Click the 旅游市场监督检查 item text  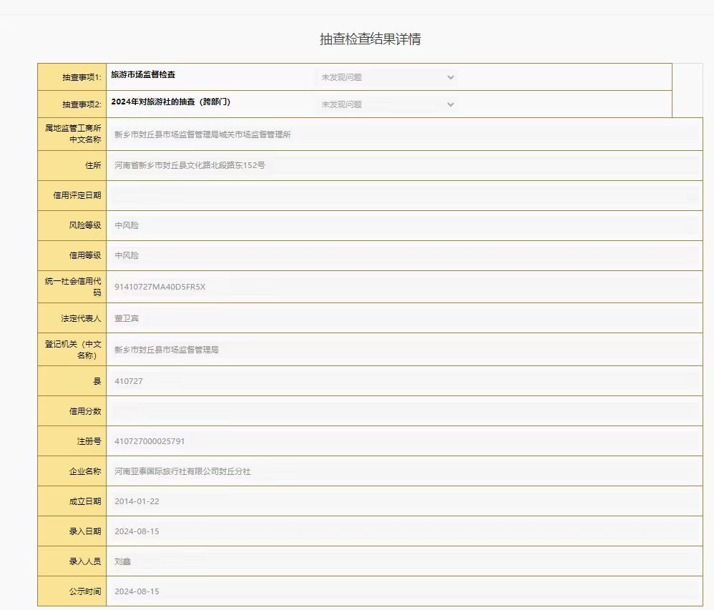click(x=143, y=75)
